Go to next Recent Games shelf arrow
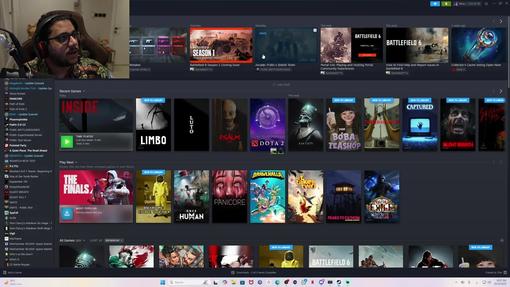Screen dimensions: 510x287 pos(501,91)
